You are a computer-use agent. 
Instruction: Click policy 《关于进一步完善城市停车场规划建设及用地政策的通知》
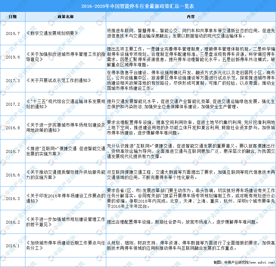tap(66, 128)
